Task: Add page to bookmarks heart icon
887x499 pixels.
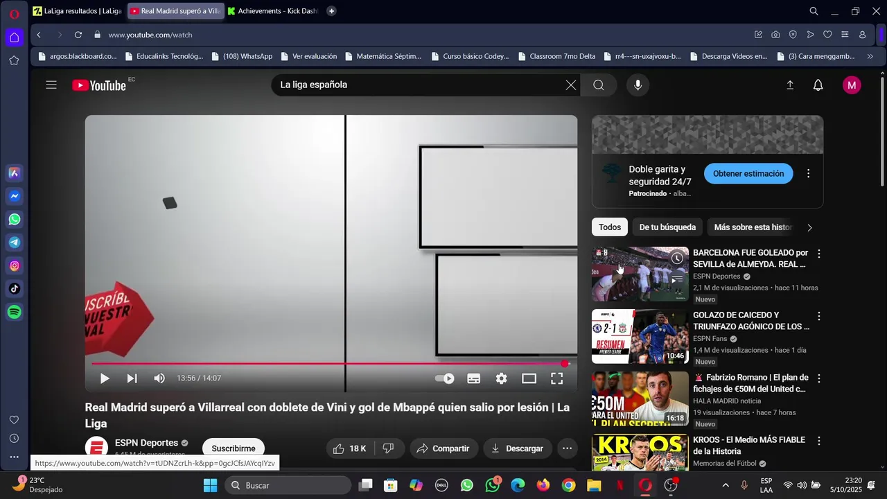Action: pos(827,35)
